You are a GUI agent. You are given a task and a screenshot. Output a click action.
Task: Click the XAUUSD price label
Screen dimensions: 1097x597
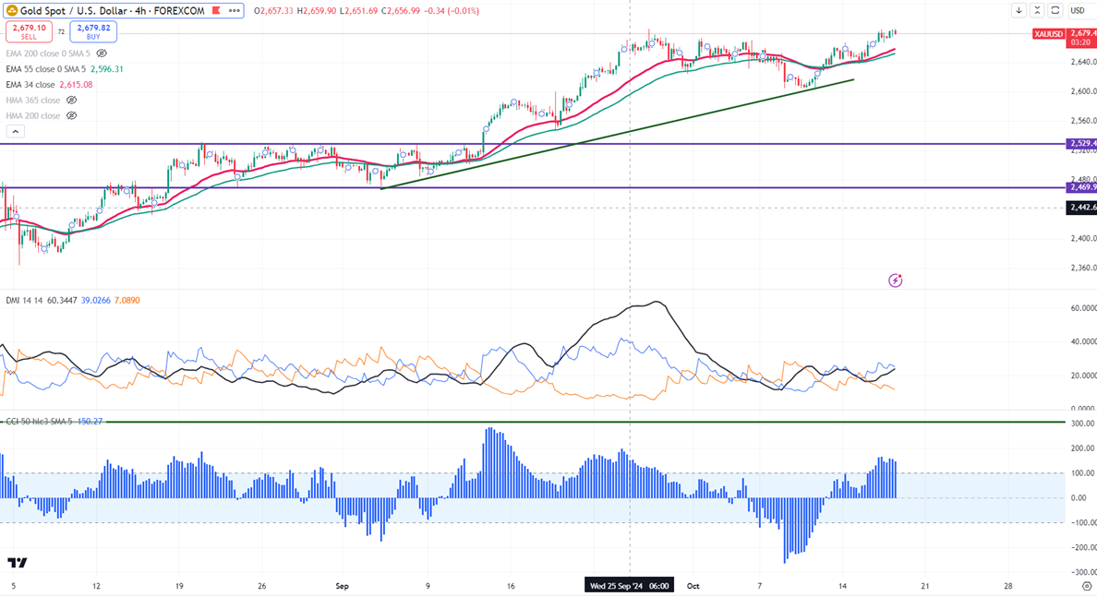tap(1048, 33)
